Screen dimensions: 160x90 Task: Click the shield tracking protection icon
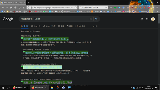28,7
